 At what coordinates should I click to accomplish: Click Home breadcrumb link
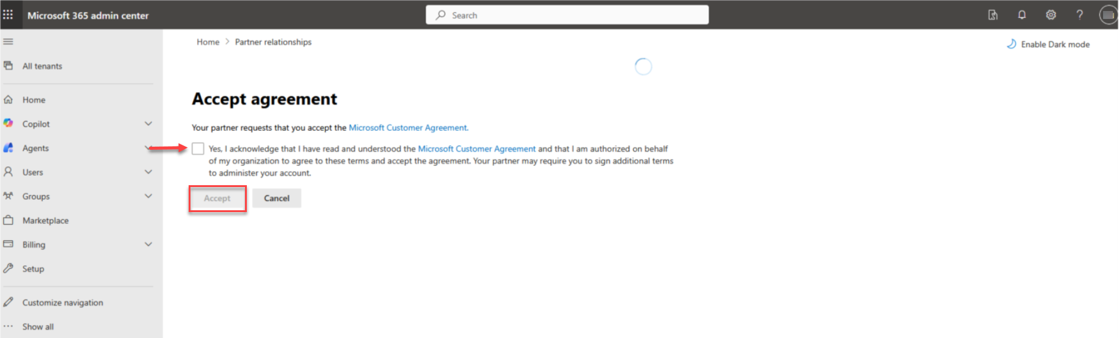pos(208,42)
